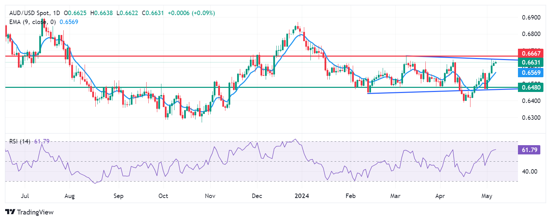Viewport: 551px width, 221px height.
Task: Select the green 0.6631 current price label
Action: (x=531, y=62)
